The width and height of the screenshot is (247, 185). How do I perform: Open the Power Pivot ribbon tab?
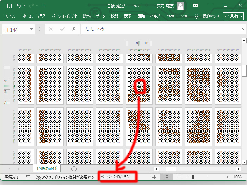pos(176,16)
